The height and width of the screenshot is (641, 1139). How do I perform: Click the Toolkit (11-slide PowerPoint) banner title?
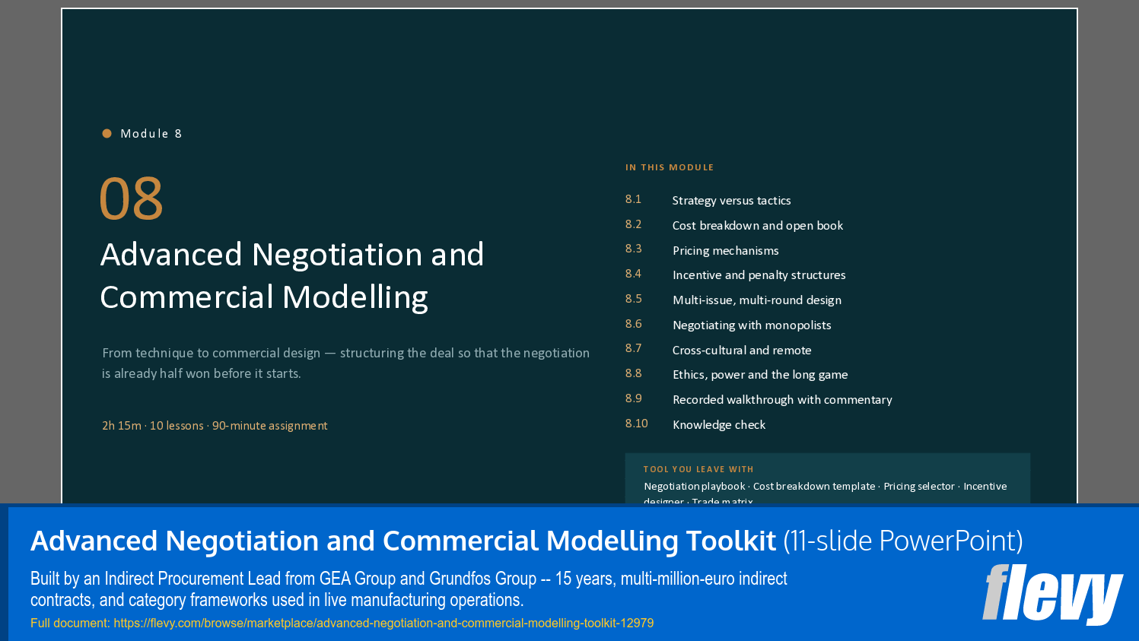point(527,541)
